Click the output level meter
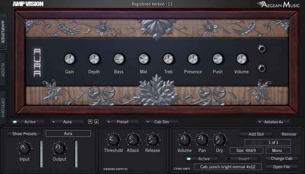The width and height of the screenshot is (305, 174). (76, 154)
